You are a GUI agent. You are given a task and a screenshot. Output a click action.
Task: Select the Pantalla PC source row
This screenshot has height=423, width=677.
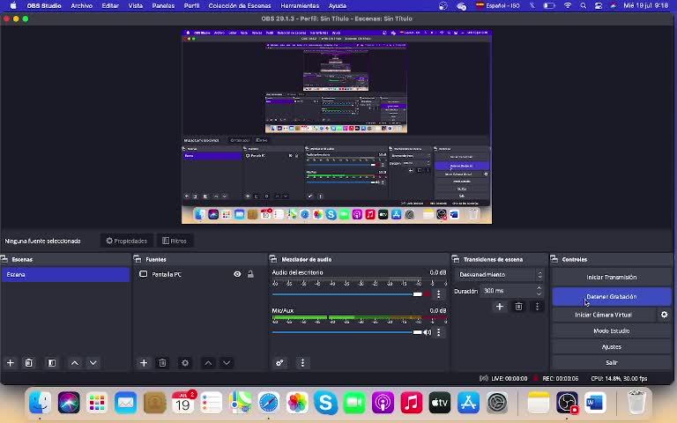(x=199, y=275)
